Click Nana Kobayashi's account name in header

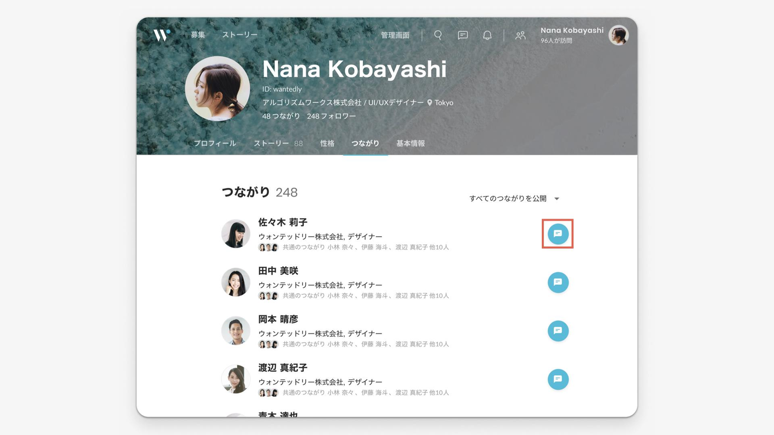coord(572,31)
